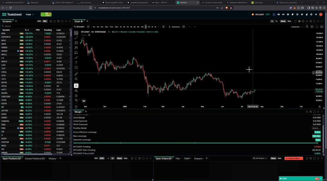The image size is (327, 181).
Task: Pick the ruler measure tool
Action: point(76,74)
